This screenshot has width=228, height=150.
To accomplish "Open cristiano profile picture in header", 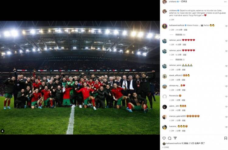I will point(164,2).
